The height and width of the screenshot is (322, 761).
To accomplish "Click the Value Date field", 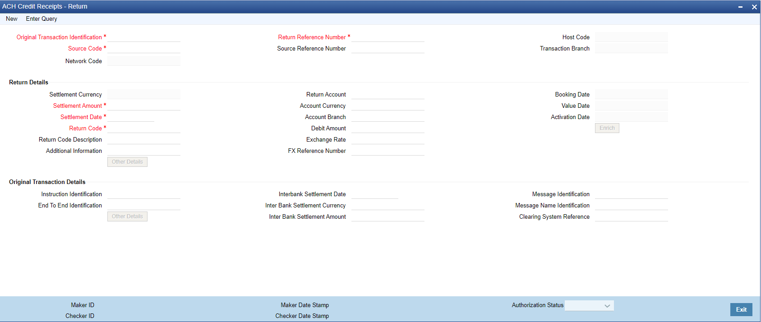I will 632,106.
